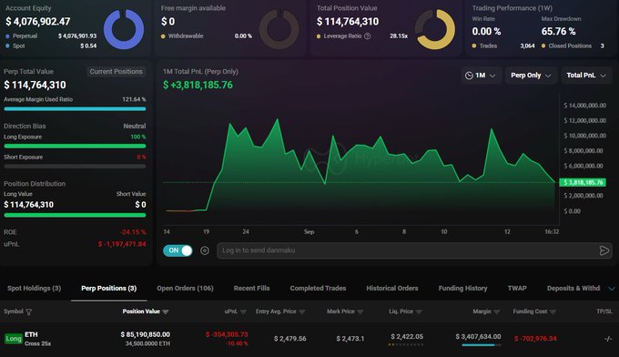Open the Open Orders (106) tab
This screenshot has width=619, height=357.
[185, 289]
